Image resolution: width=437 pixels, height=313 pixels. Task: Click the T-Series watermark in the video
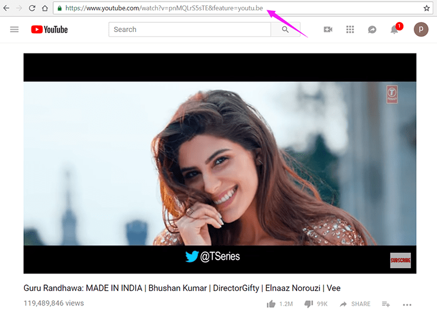[392, 95]
